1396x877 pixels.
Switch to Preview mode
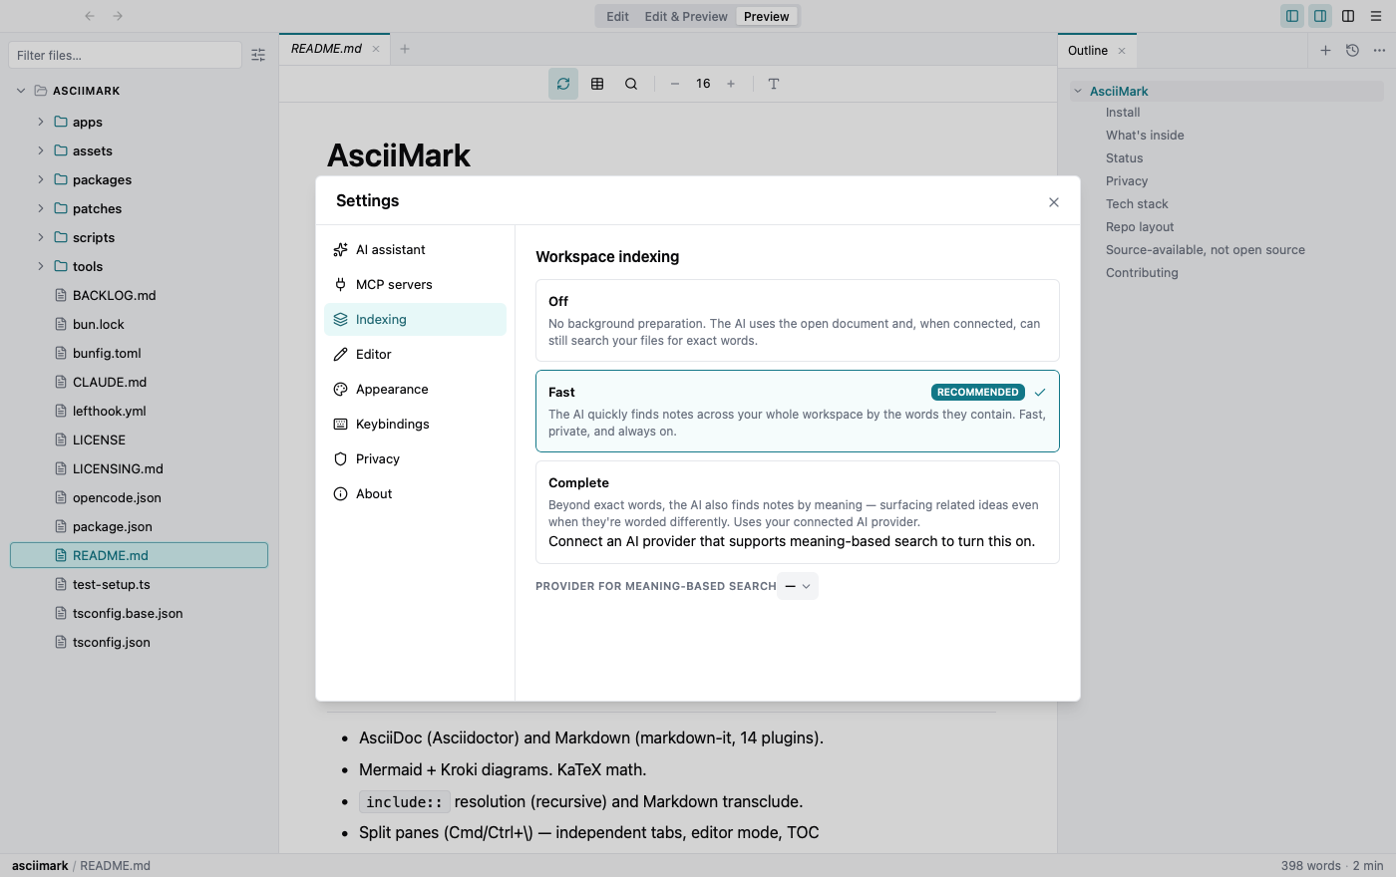(x=767, y=16)
